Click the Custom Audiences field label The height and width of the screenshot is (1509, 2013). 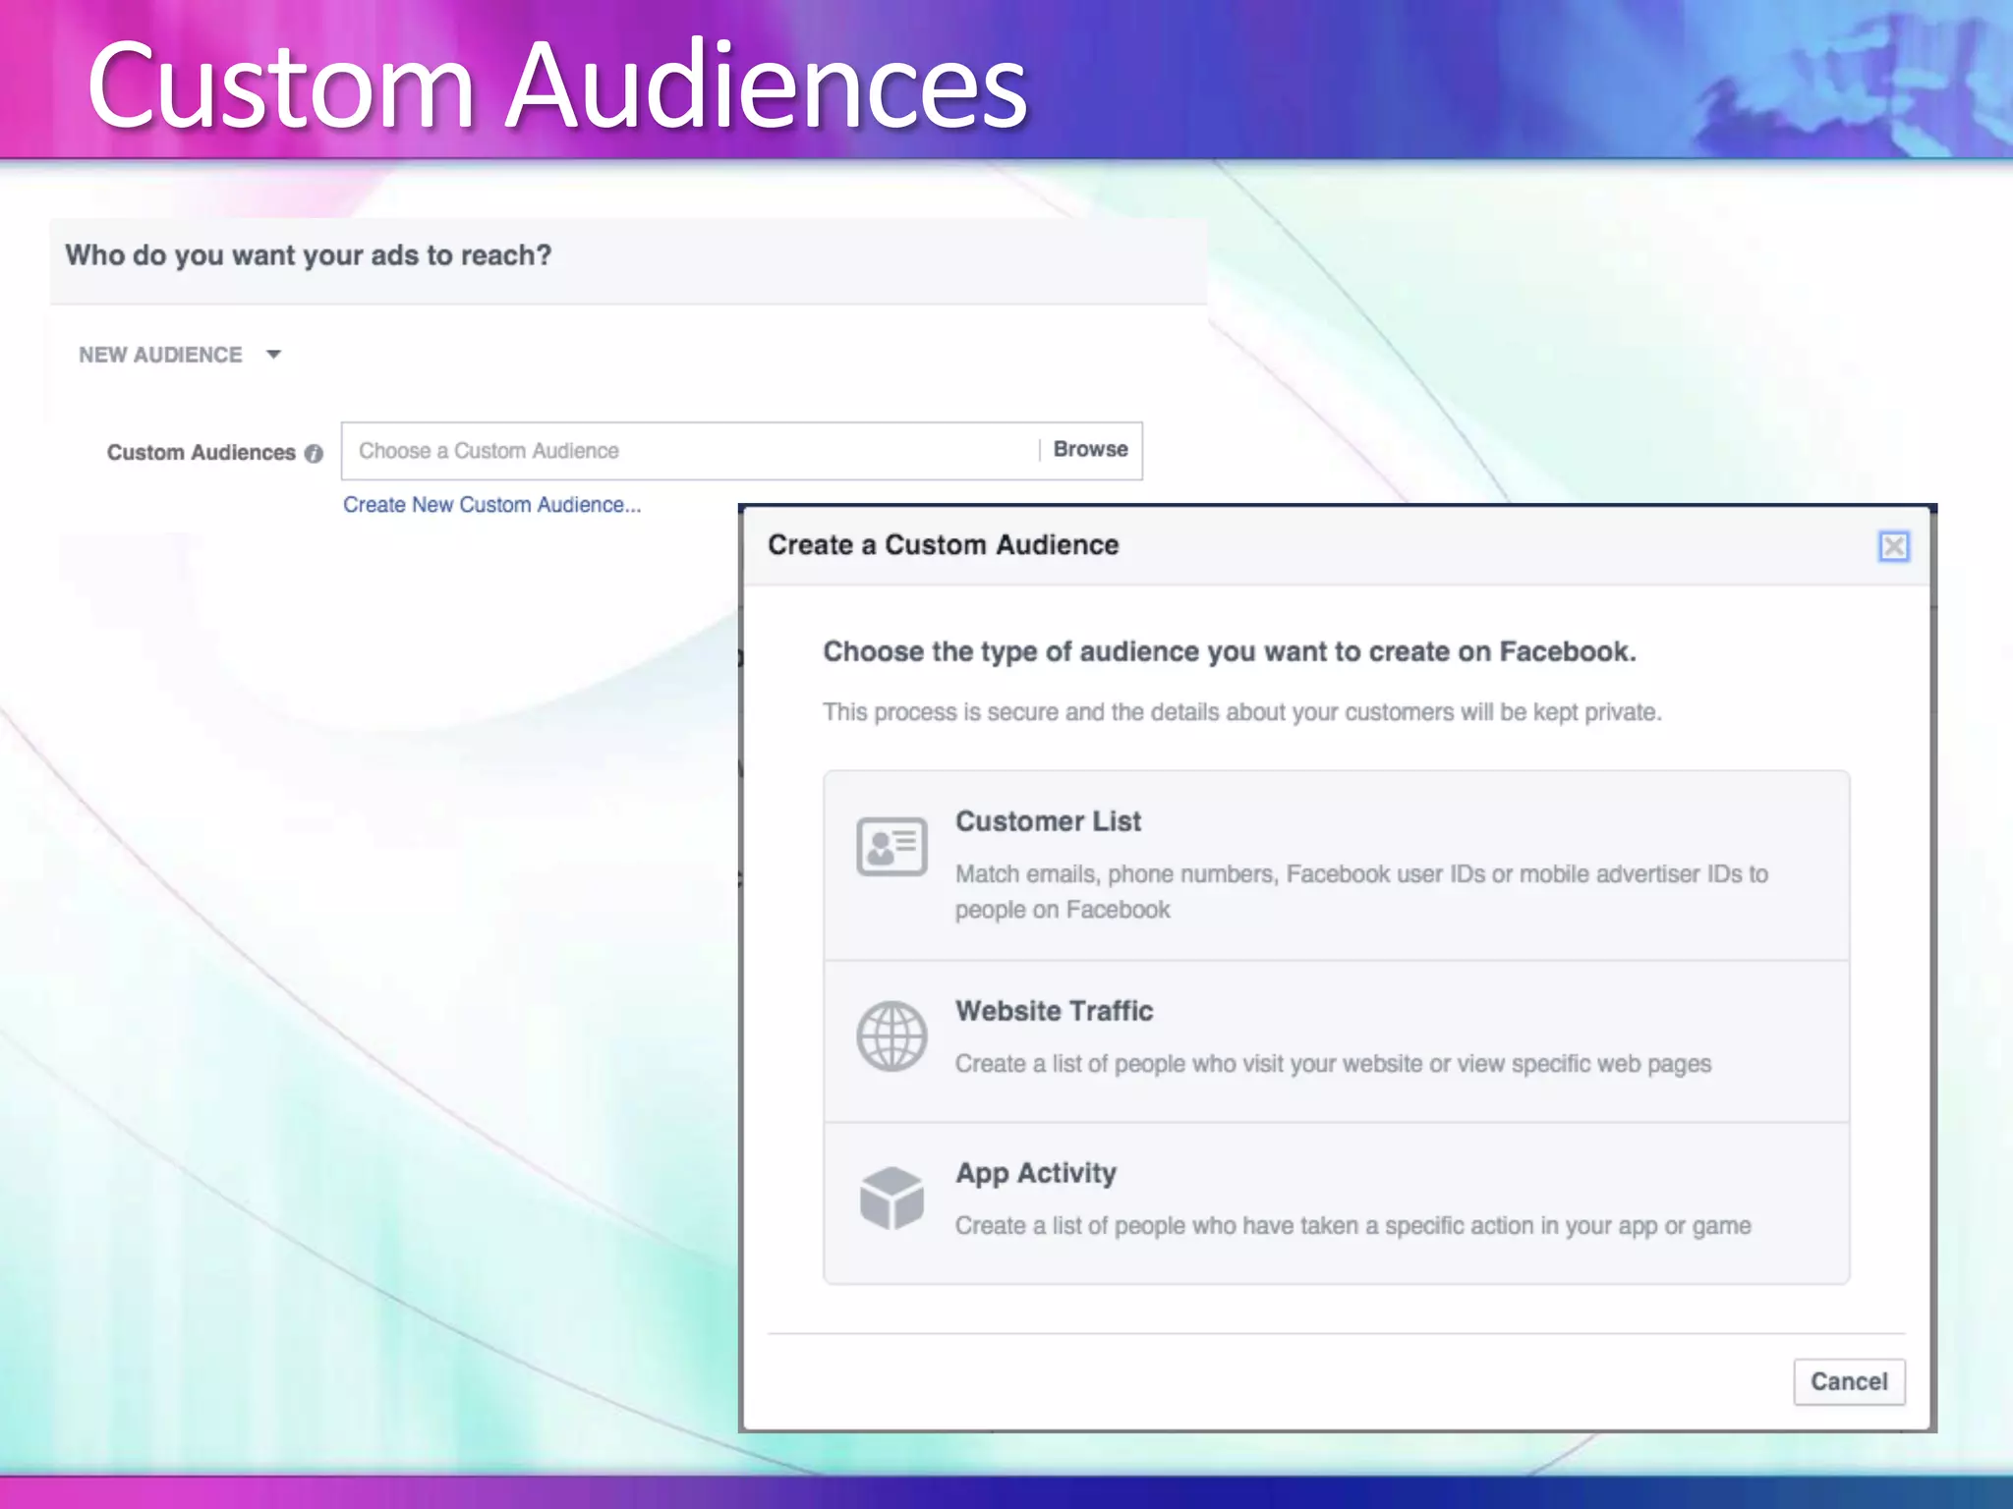pos(201,453)
